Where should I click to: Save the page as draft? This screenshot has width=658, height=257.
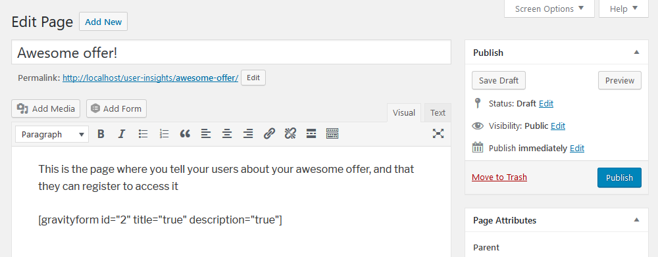coord(499,80)
